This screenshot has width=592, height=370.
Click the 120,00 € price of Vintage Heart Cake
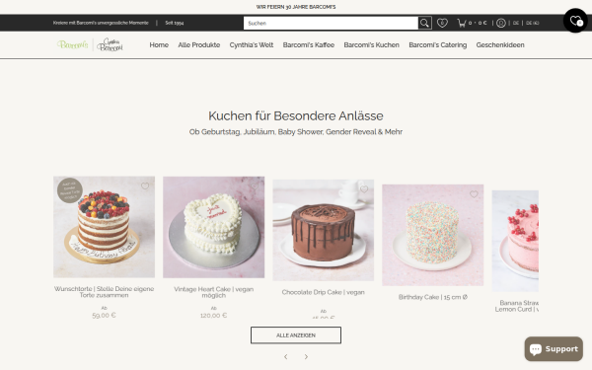coord(214,316)
